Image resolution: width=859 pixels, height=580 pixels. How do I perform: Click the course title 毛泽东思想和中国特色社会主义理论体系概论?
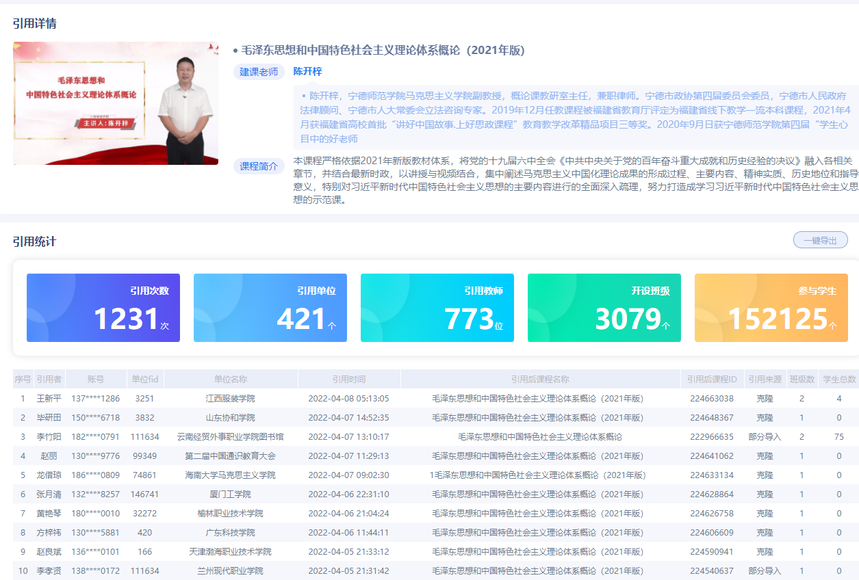[x=383, y=51]
